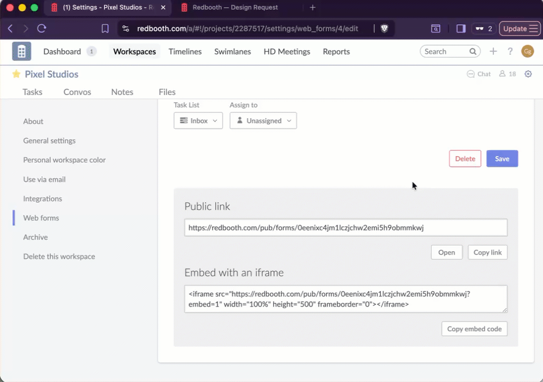Screen dimensions: 543x382
Task: Click Delete this workspace
Action: [59, 256]
